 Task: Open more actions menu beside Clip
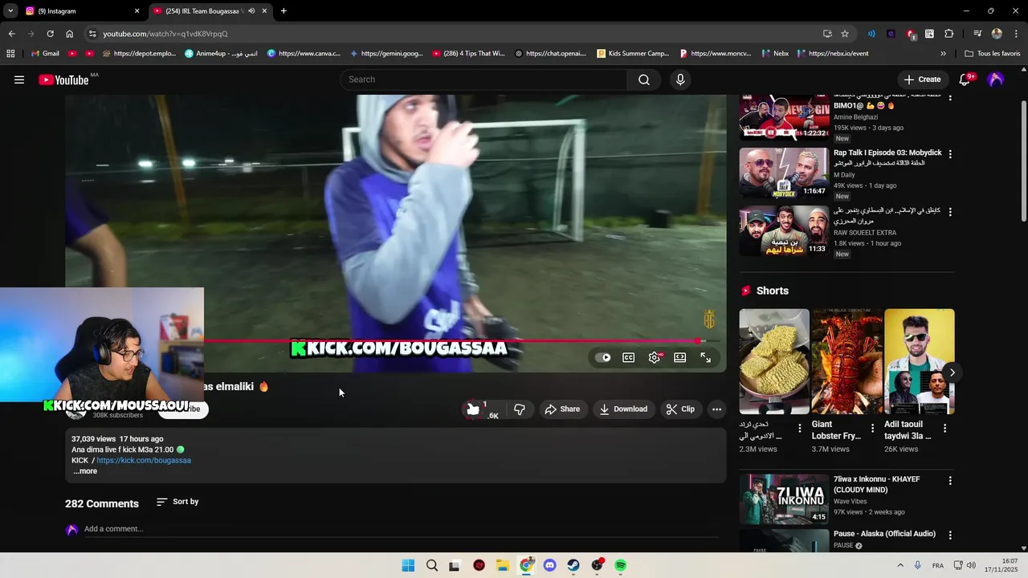coord(716,409)
